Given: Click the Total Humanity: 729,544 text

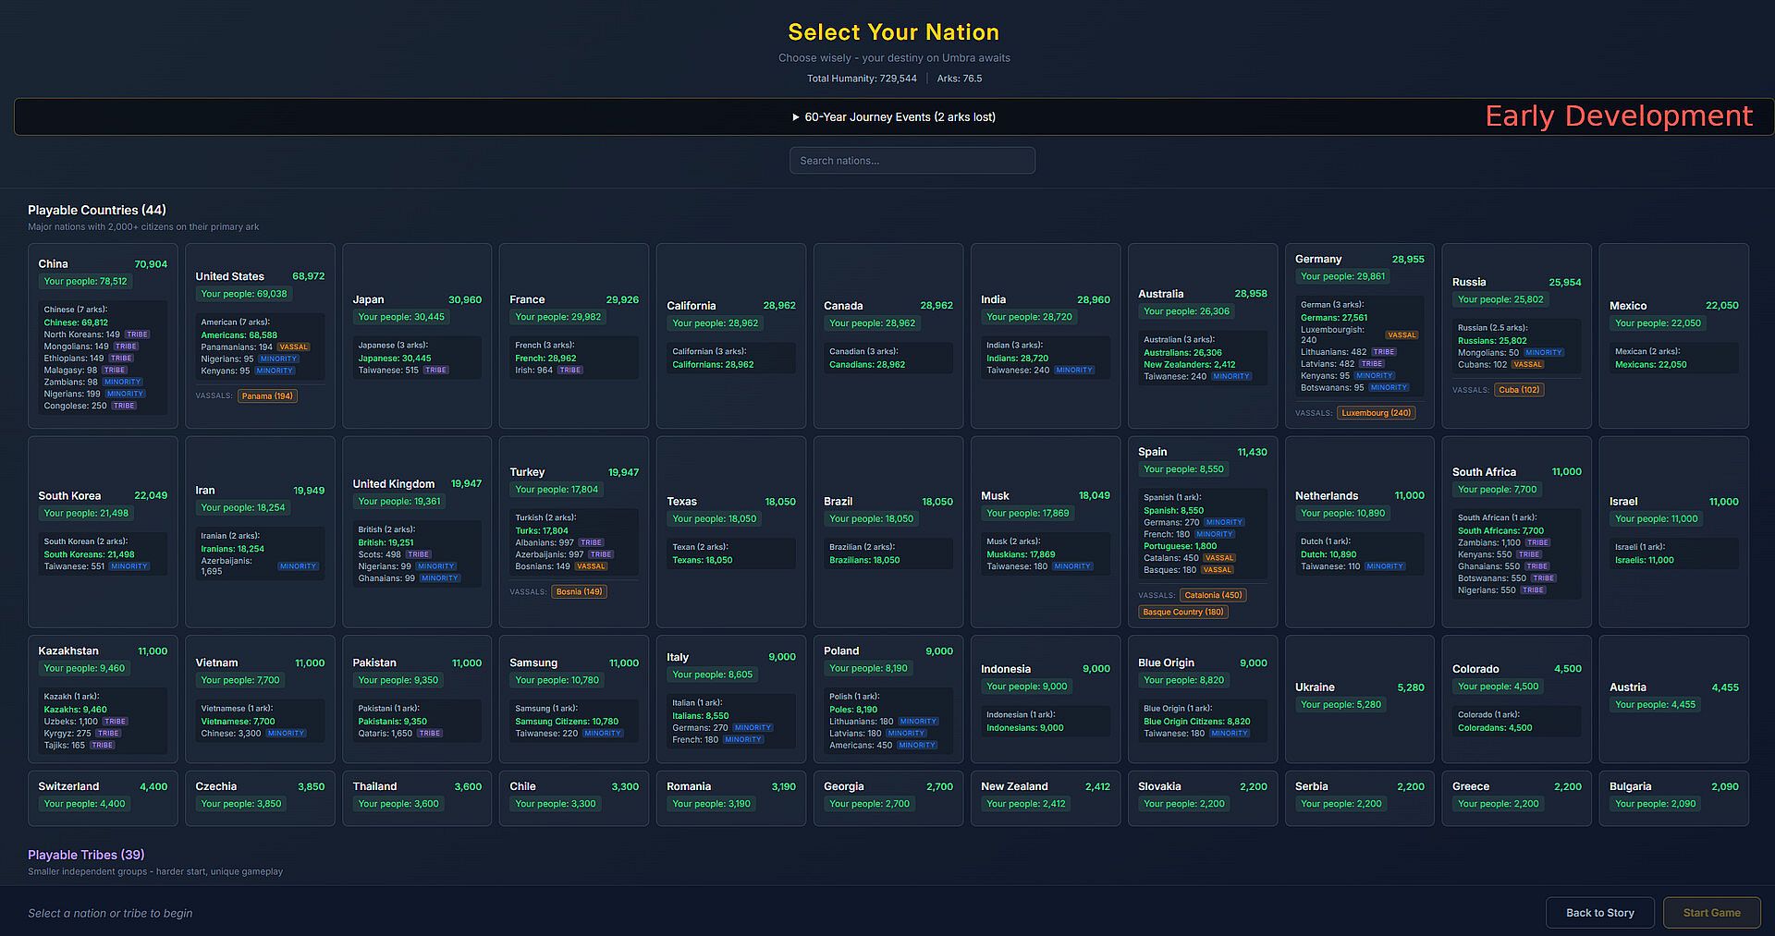Looking at the screenshot, I should [862, 79].
